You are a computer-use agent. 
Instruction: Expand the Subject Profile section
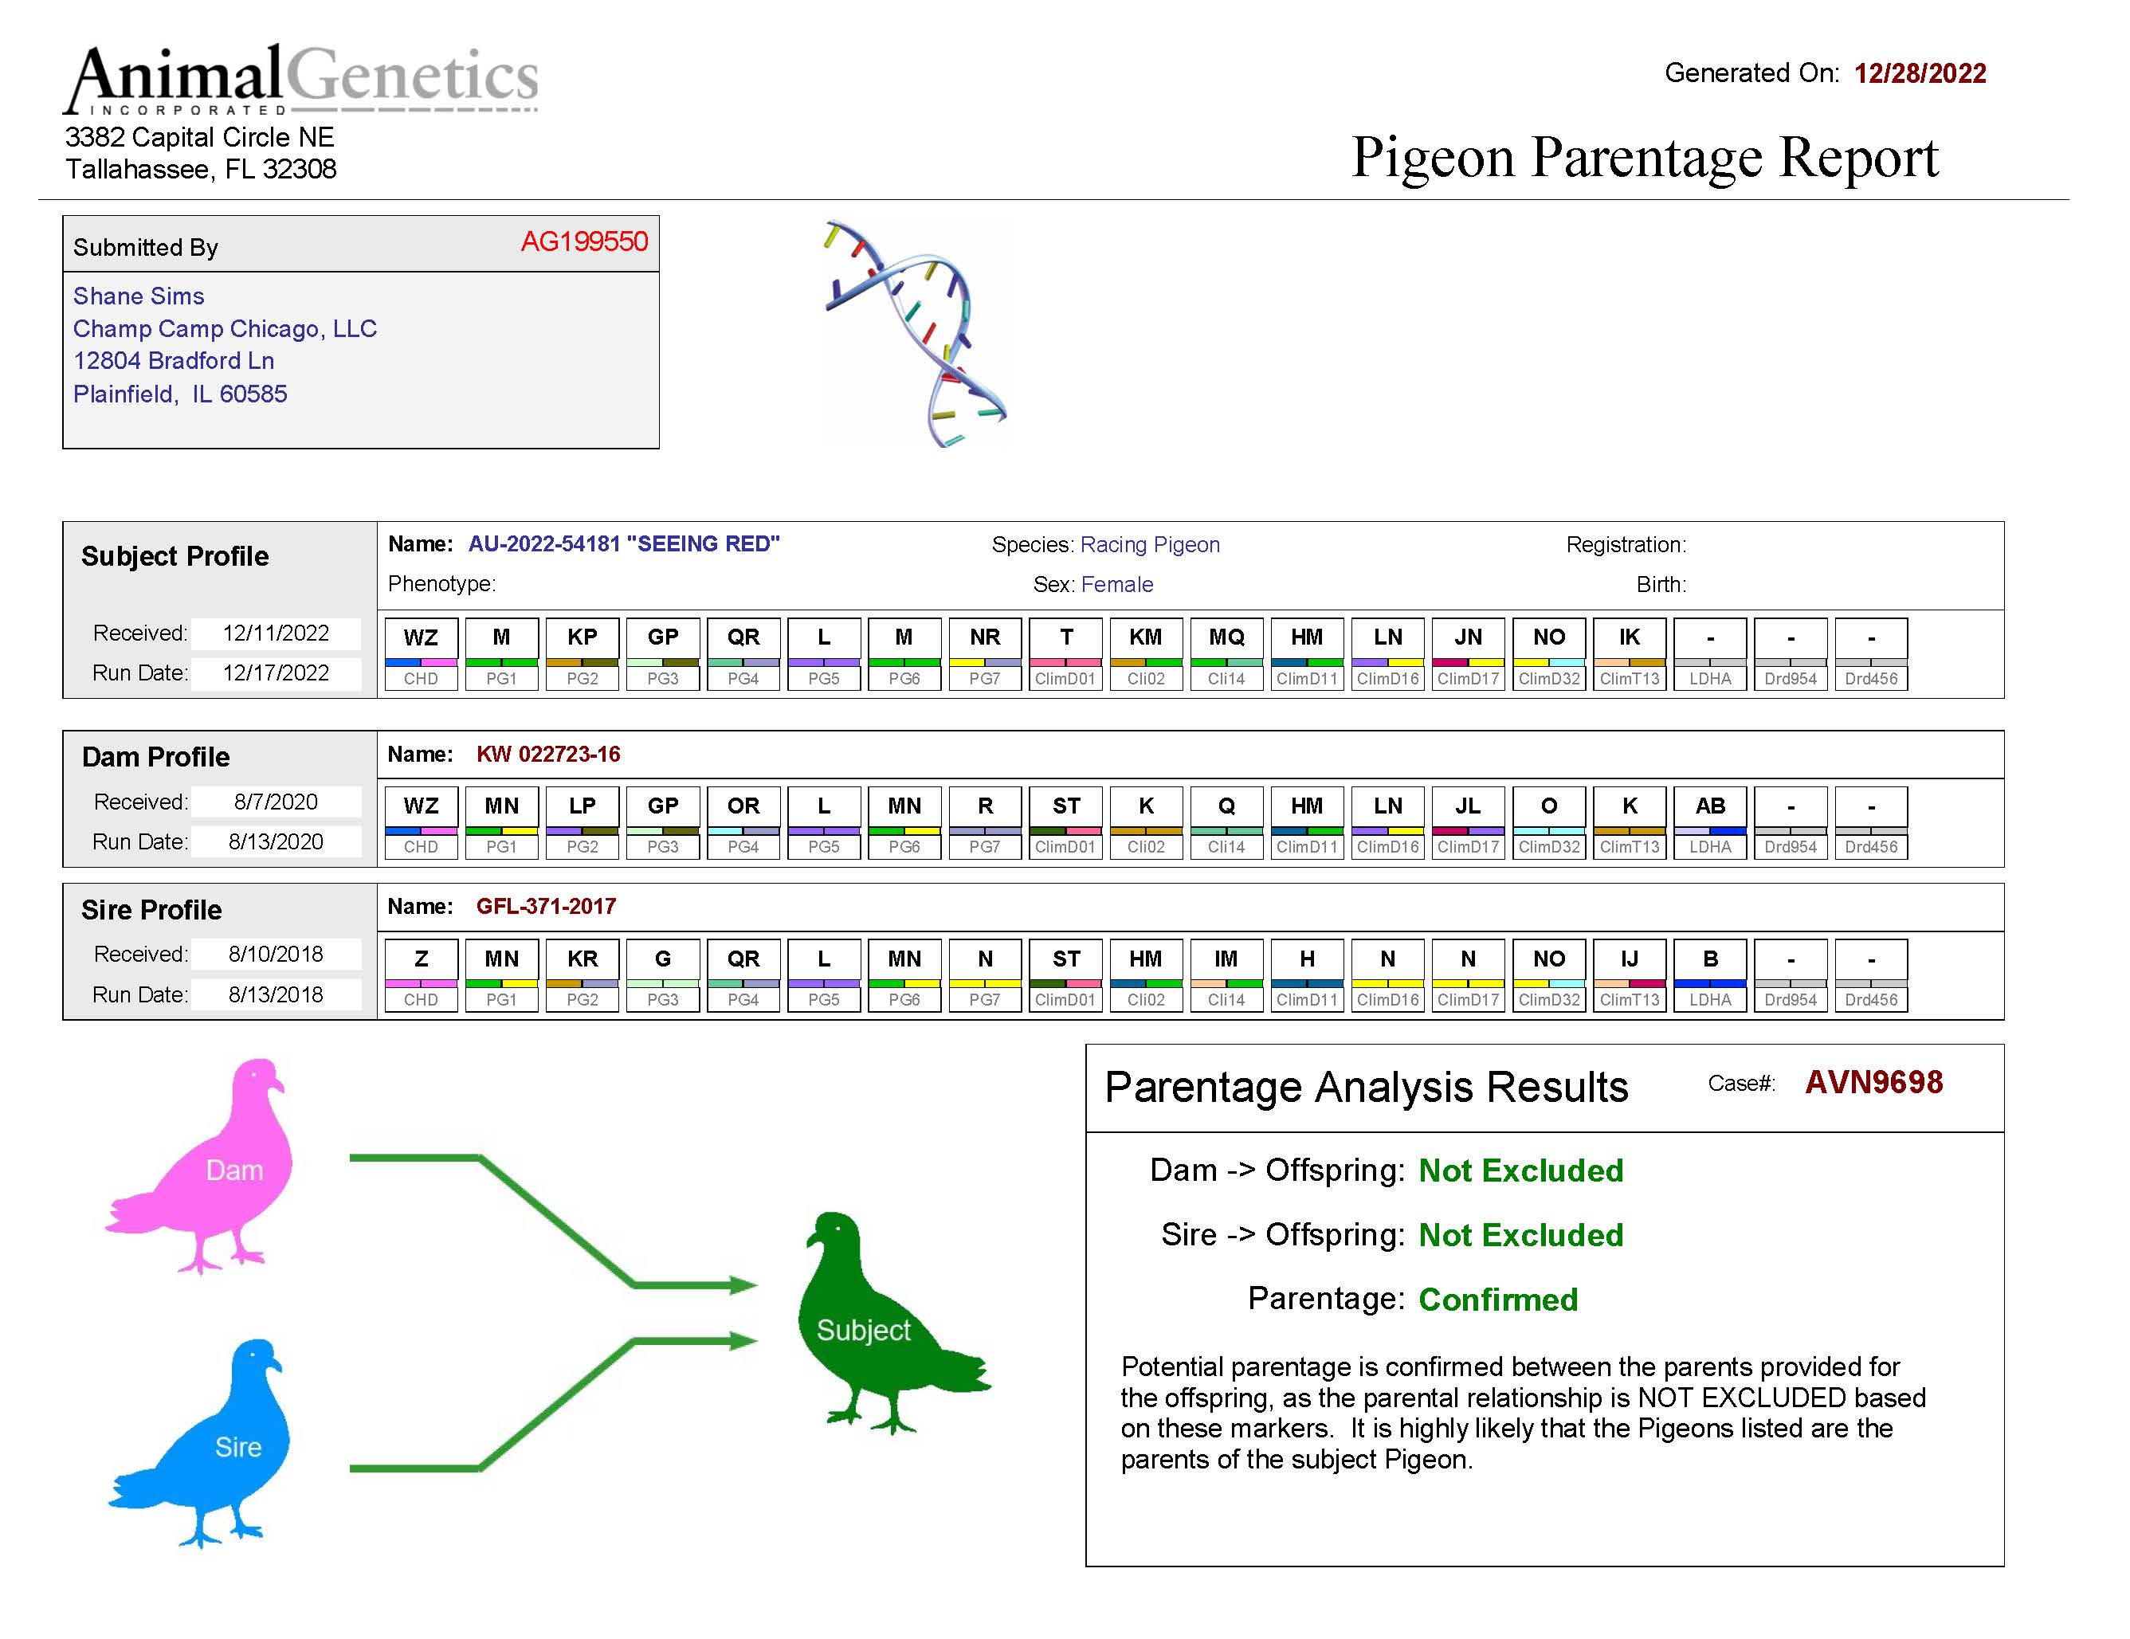pyautogui.click(x=175, y=557)
